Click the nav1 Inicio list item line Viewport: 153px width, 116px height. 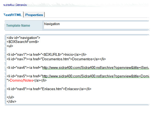(x=47, y=55)
